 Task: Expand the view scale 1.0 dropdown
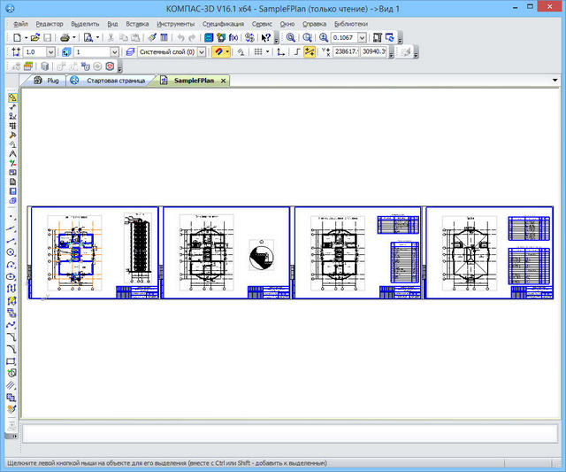[50, 52]
